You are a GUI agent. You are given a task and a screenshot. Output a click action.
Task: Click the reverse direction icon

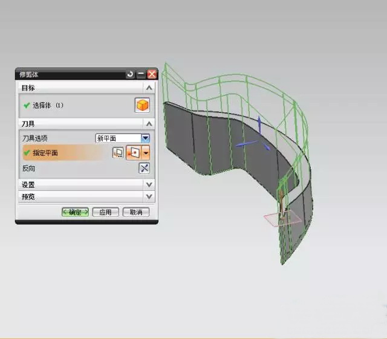(x=144, y=169)
